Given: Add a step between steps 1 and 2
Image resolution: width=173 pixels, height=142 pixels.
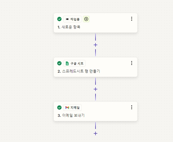Looking at the screenshot, I should (96, 45).
